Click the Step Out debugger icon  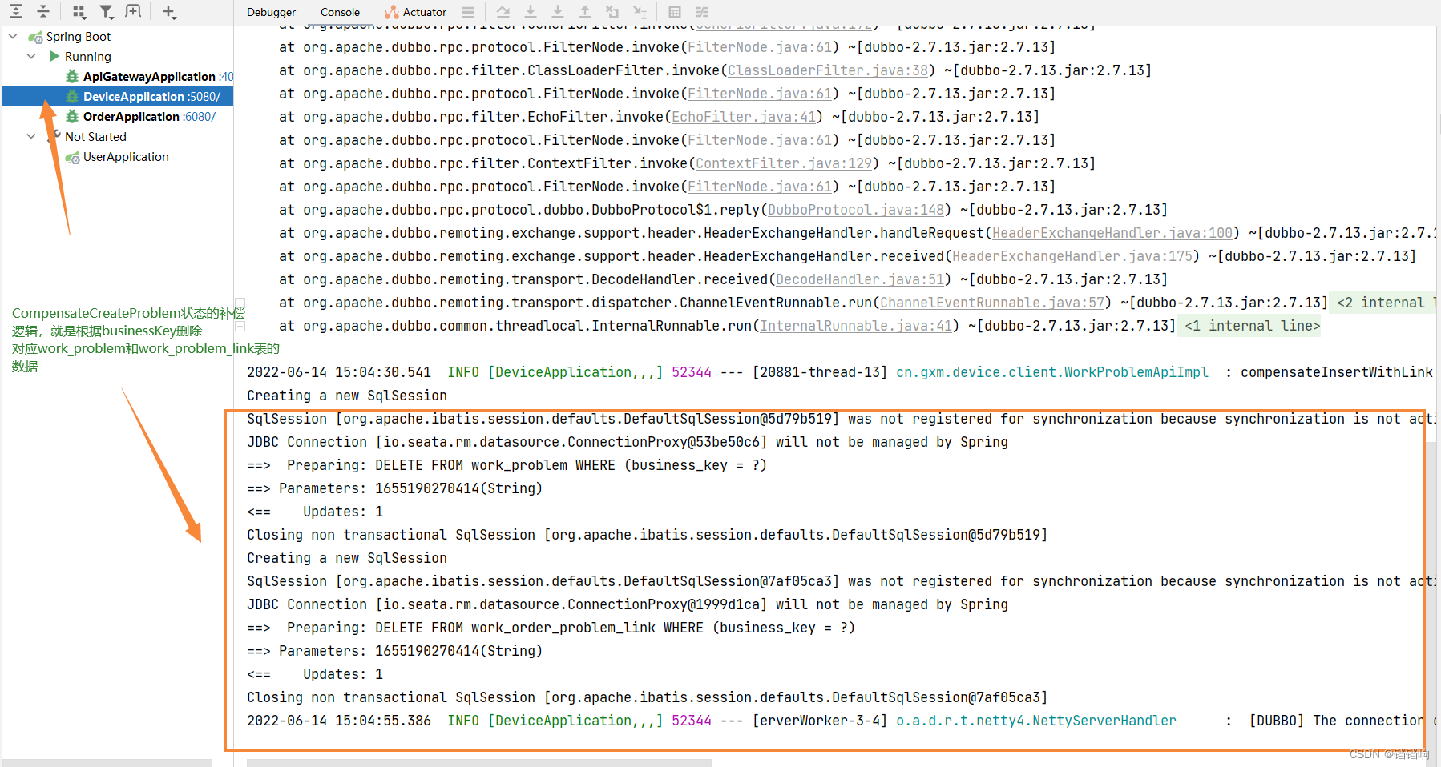[x=585, y=12]
